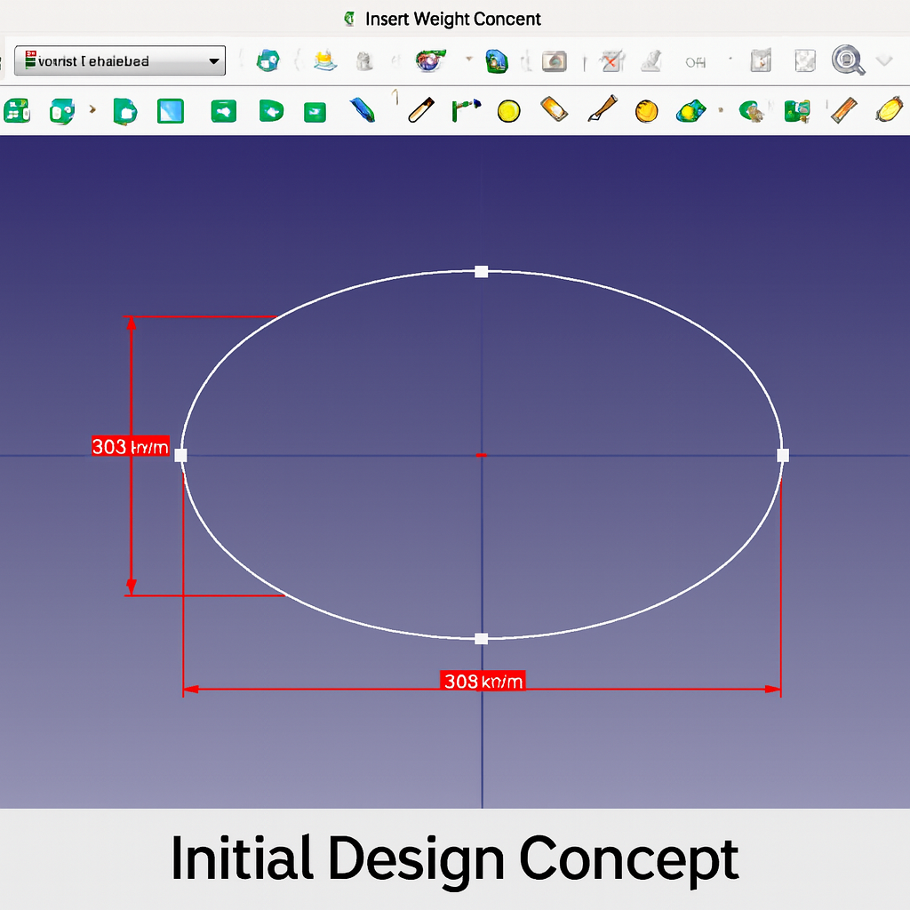Screen dimensions: 910x910
Task: Select the top vertex handle of the ellipse
Action: tap(482, 271)
